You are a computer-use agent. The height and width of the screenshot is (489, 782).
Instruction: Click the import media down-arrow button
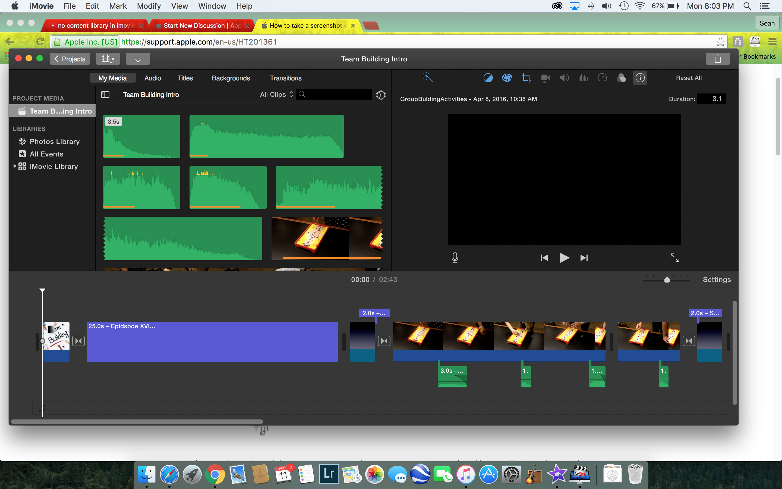[x=138, y=59]
